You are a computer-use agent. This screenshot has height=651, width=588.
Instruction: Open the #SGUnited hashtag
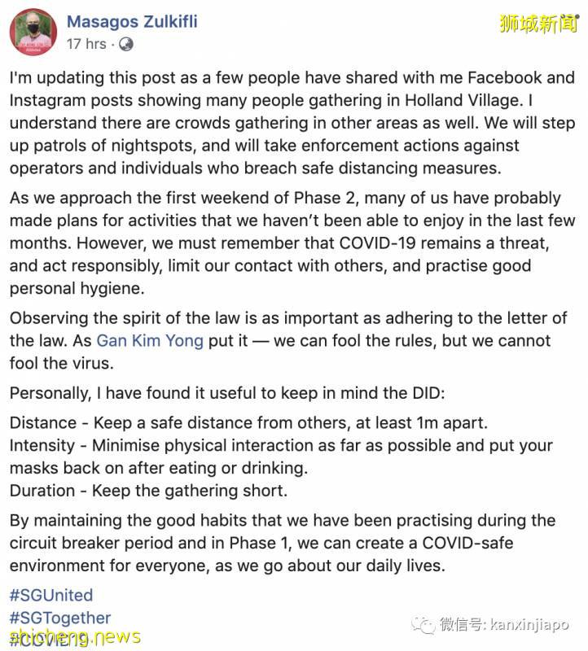pyautogui.click(x=50, y=595)
